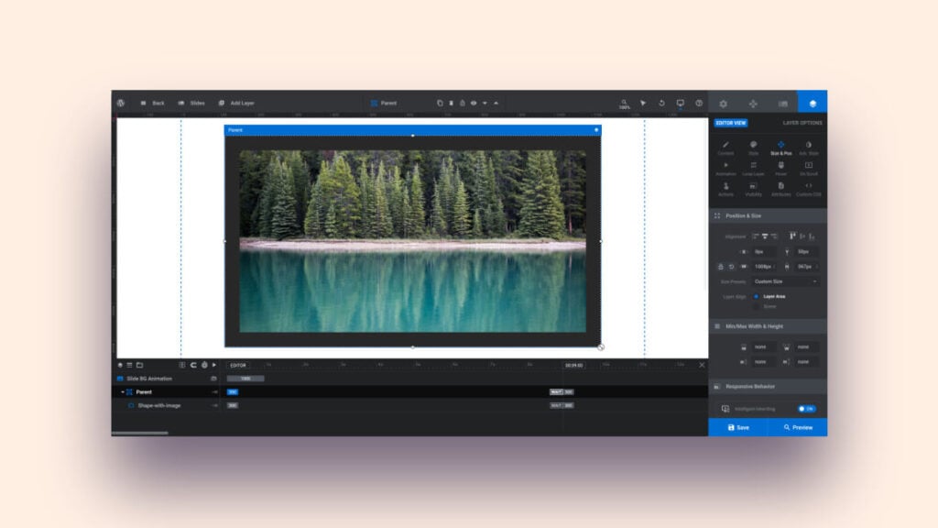Open the Custom CSS layer option
Screen dimensions: 938x528
pos(808,188)
